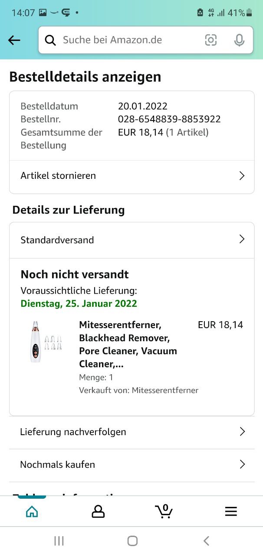Expand Lieferung nachverfolgen chevron
This screenshot has width=263, height=557.
pyautogui.click(x=242, y=432)
